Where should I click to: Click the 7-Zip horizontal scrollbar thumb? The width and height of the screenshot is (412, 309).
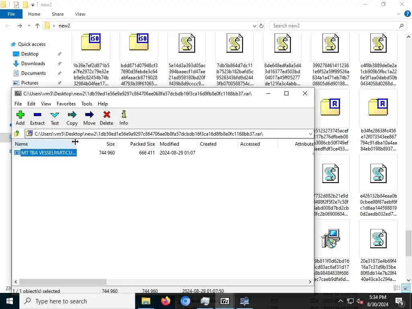pyautogui.click(x=63, y=282)
